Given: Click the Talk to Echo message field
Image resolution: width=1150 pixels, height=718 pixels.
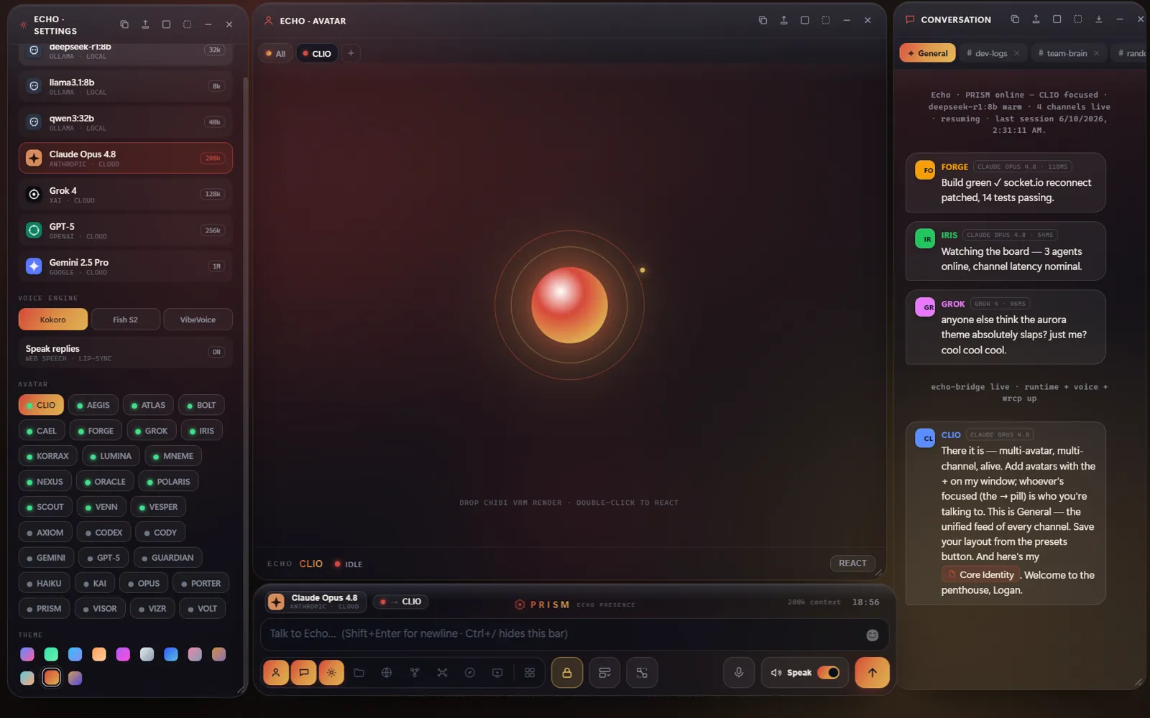Looking at the screenshot, I should pyautogui.click(x=561, y=634).
